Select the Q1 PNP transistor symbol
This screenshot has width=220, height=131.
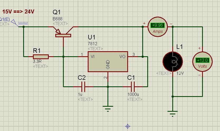click(x=63, y=32)
